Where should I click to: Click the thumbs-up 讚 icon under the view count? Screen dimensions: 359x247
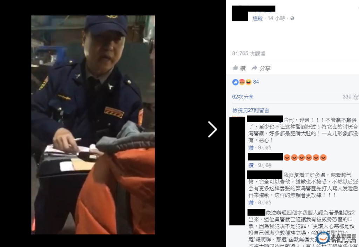point(235,68)
